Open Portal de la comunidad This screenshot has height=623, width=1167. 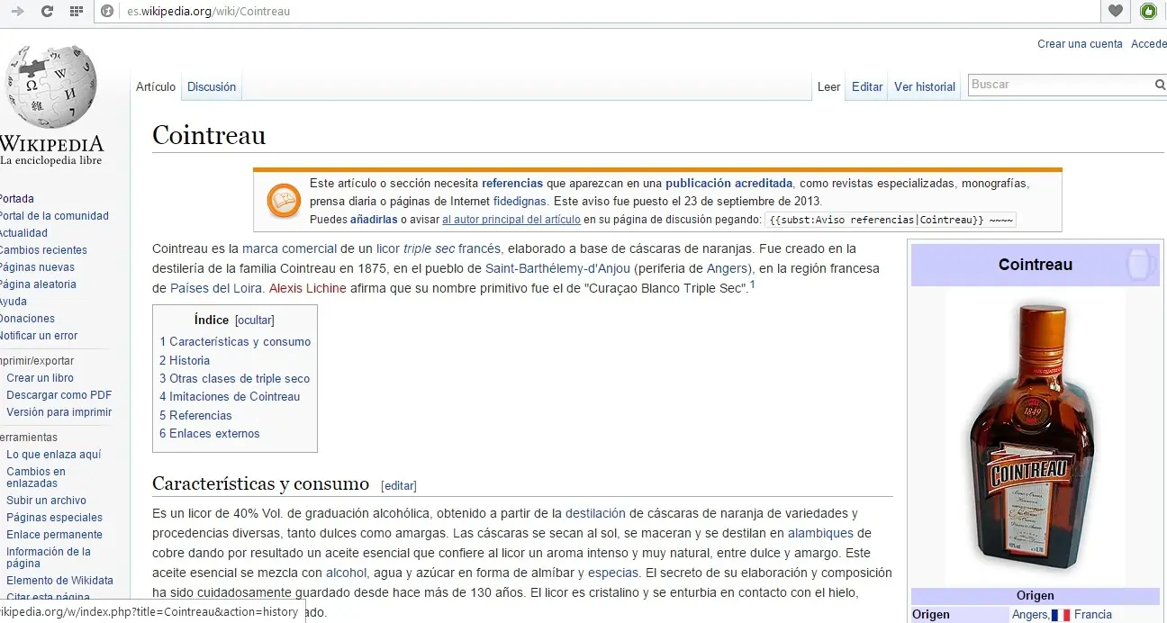click(54, 216)
